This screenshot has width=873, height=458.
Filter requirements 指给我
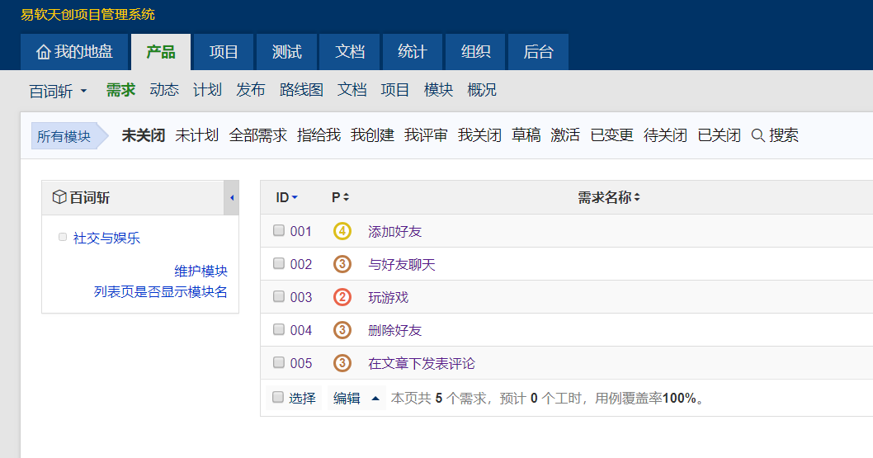[x=319, y=135]
